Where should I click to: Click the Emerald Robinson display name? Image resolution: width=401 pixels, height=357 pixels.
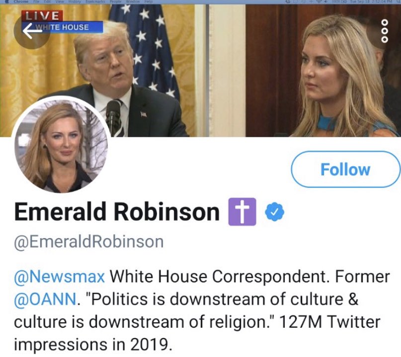click(x=117, y=212)
